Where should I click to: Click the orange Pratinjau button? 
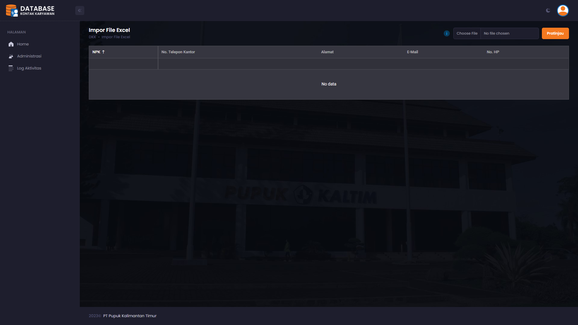coord(555,33)
